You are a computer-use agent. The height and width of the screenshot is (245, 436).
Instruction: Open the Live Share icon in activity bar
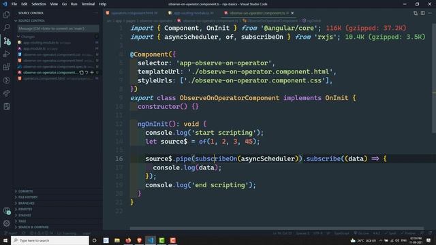(6, 93)
